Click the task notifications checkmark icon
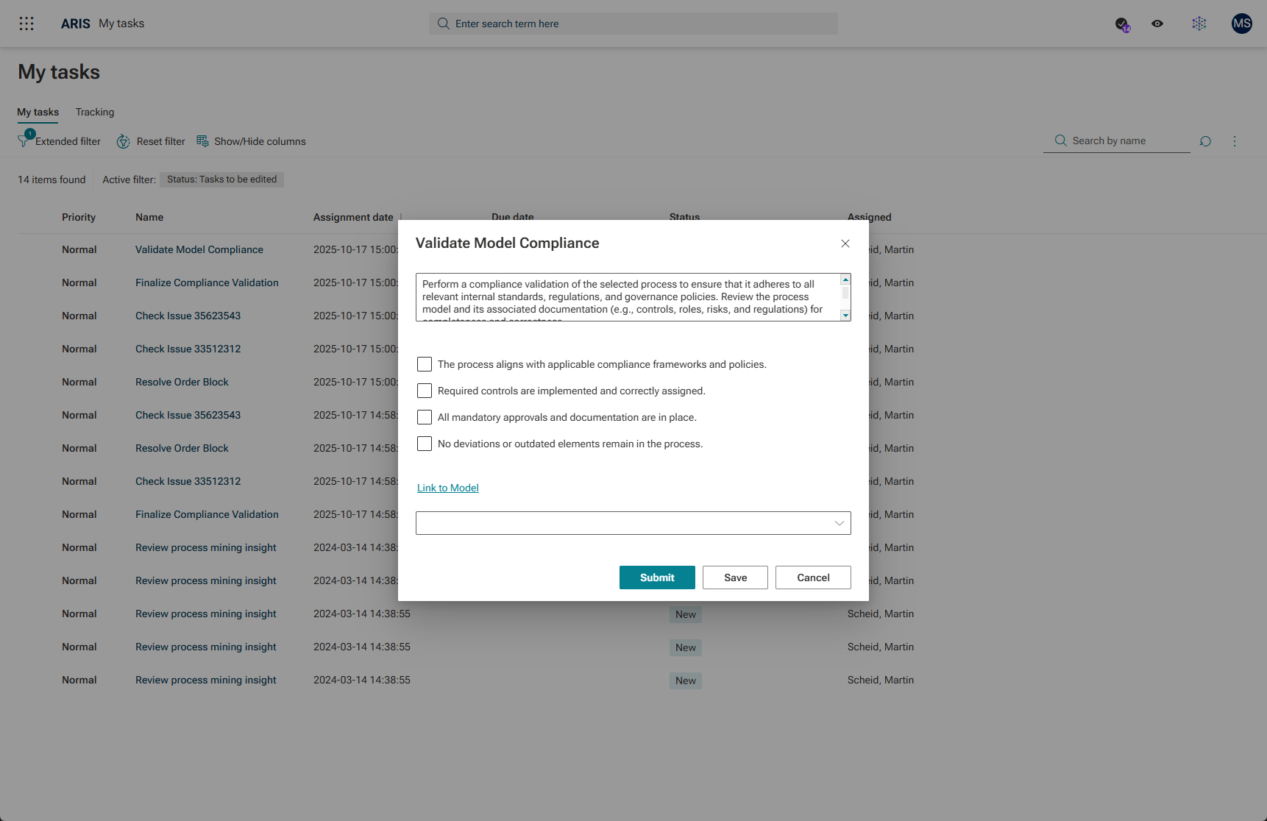Viewport: 1267px width, 821px height. pos(1121,24)
